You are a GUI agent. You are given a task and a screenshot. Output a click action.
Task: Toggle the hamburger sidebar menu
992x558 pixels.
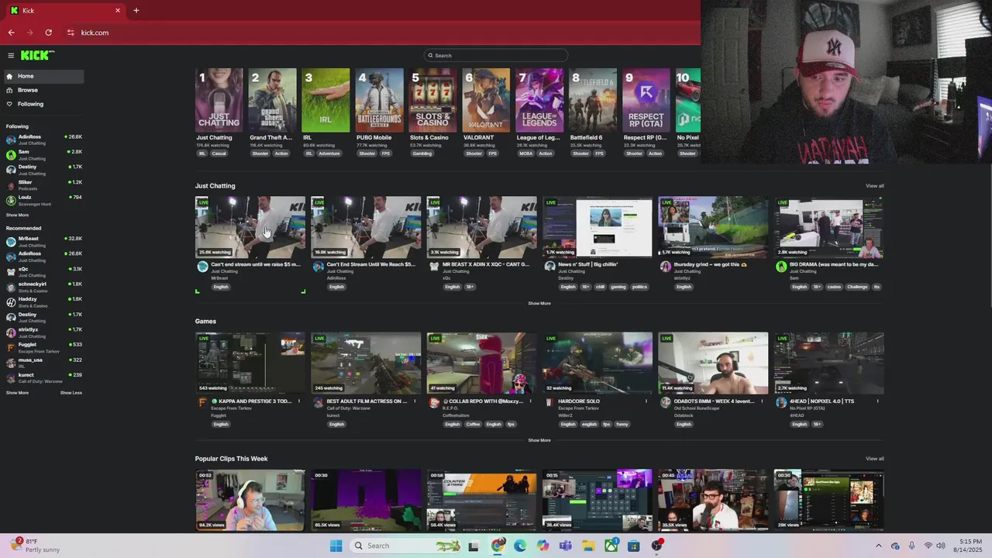point(11,55)
